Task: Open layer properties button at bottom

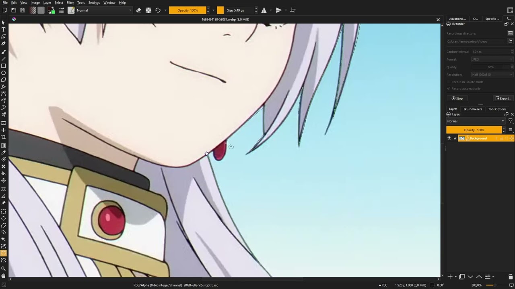Action: tap(488, 277)
